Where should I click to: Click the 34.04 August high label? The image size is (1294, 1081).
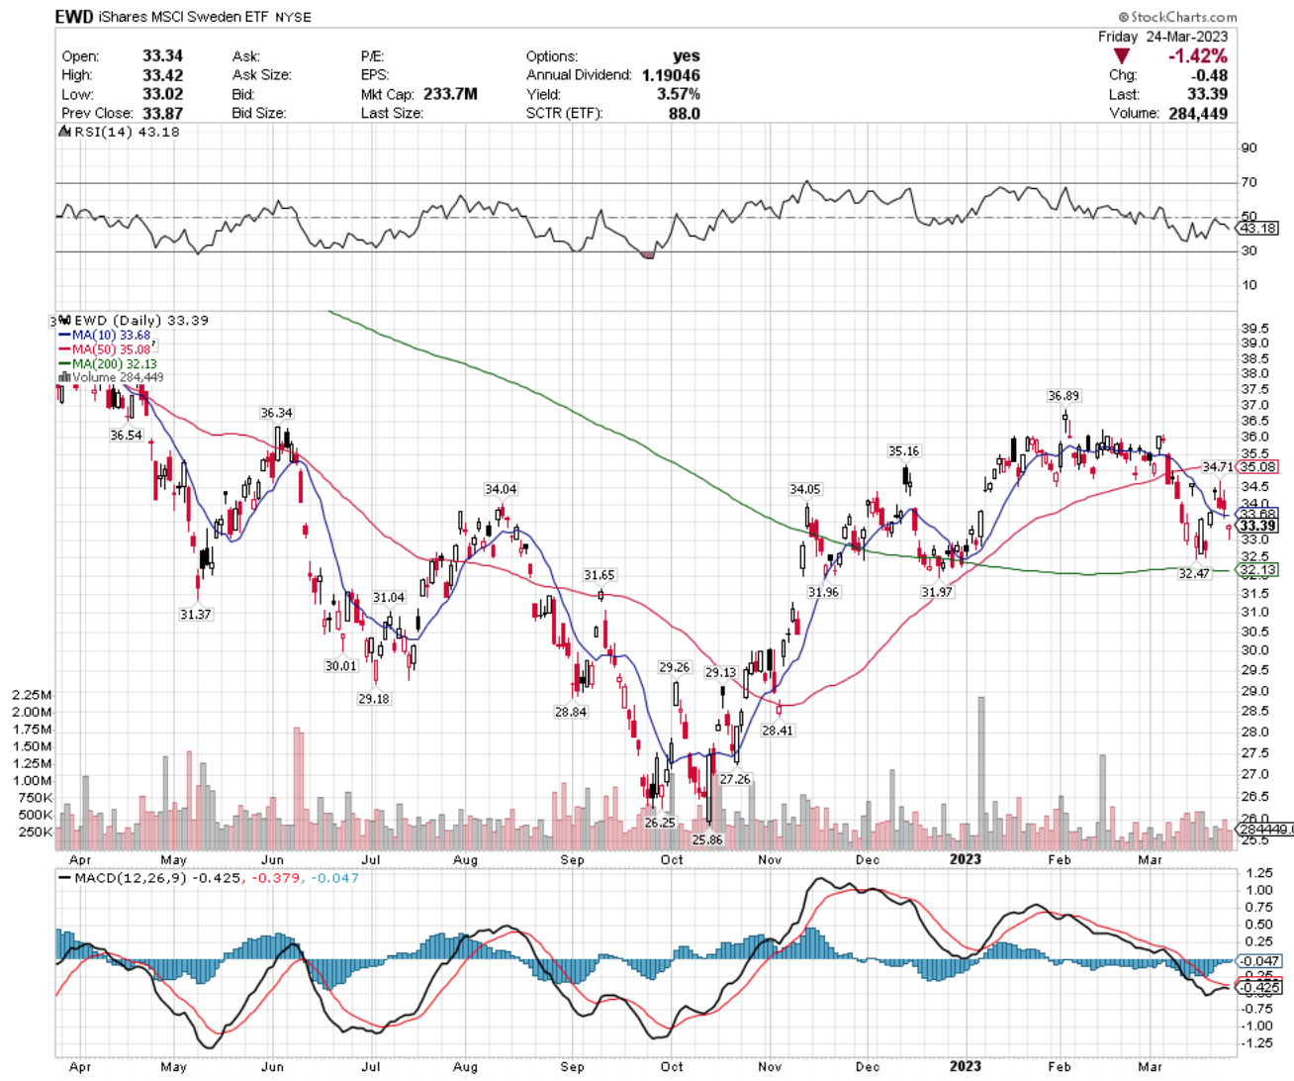click(500, 489)
